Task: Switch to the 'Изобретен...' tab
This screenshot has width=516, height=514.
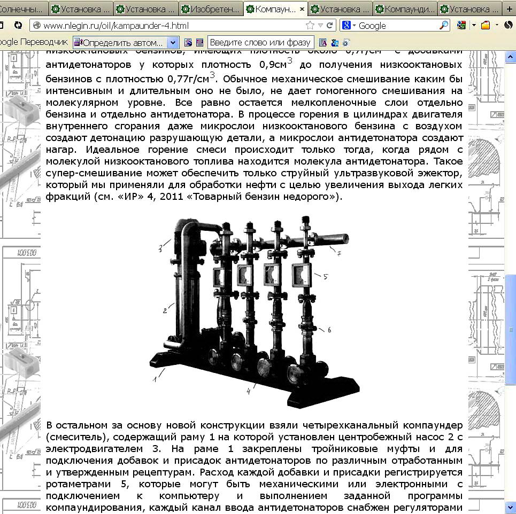Action: [x=211, y=9]
